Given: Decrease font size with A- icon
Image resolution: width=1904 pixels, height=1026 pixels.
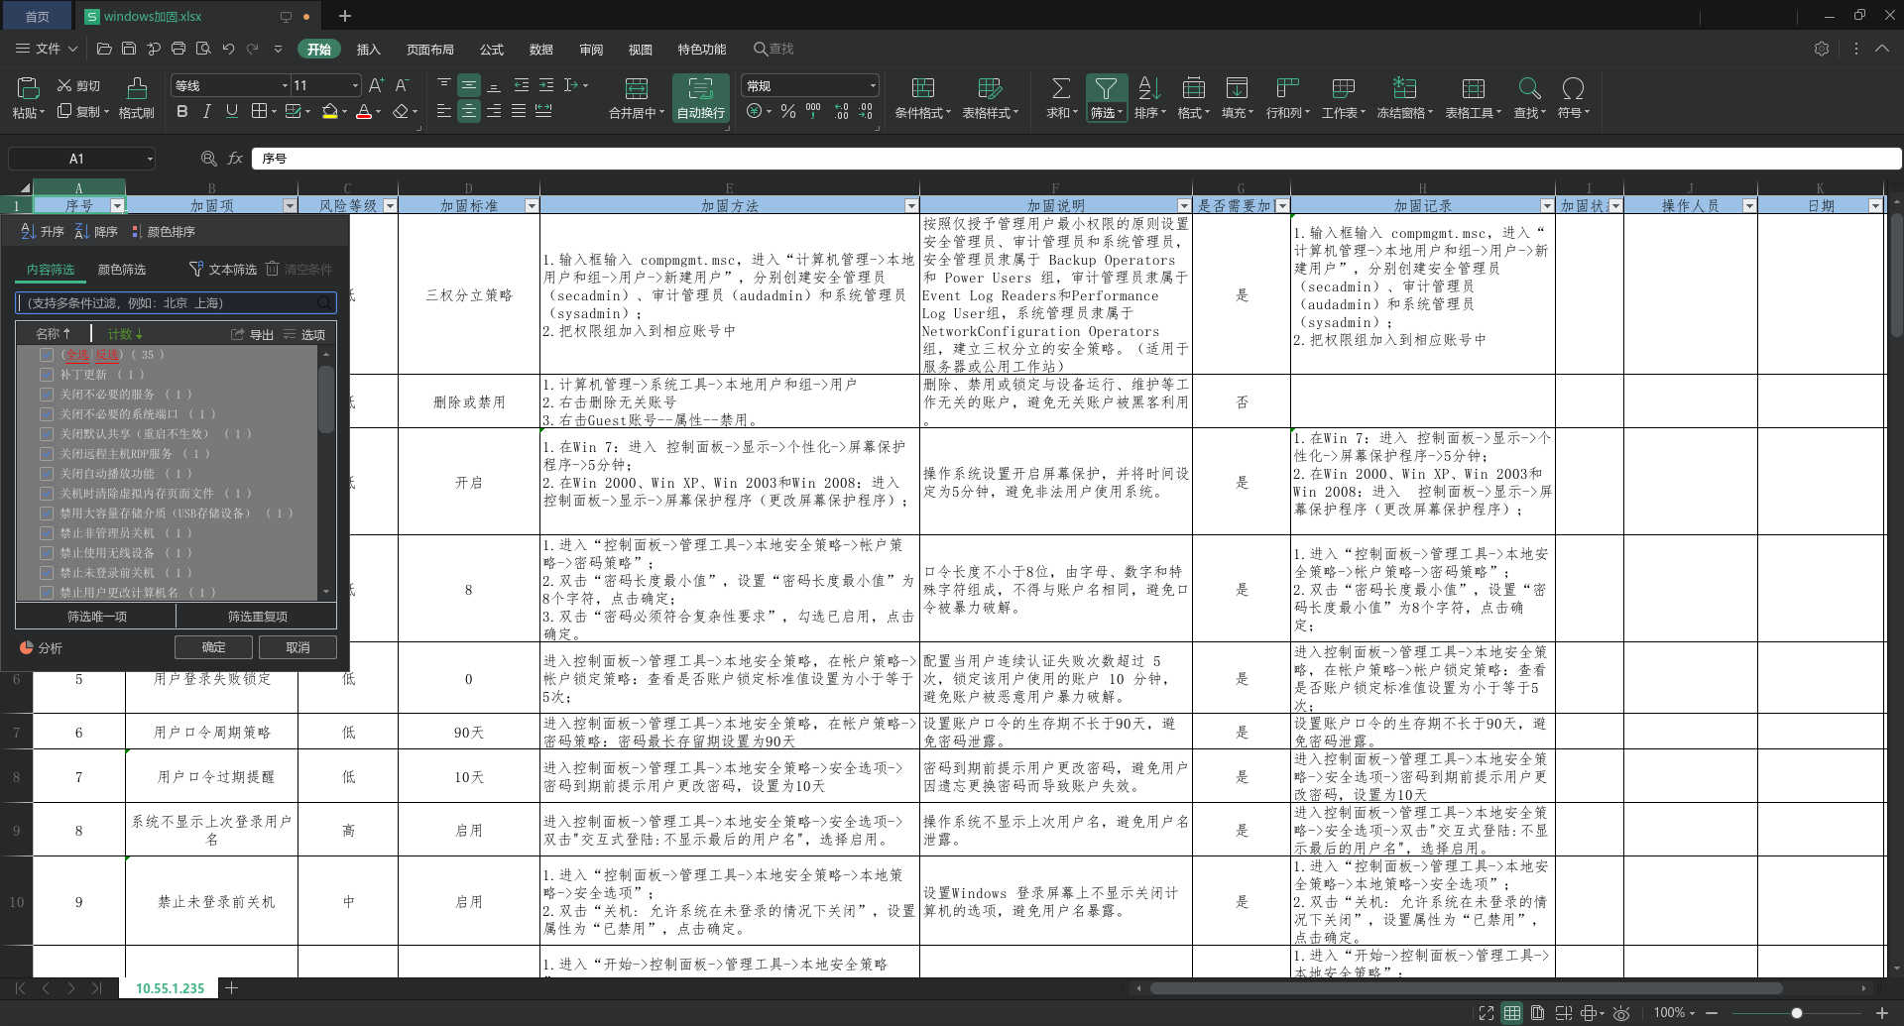Looking at the screenshot, I should (x=402, y=86).
